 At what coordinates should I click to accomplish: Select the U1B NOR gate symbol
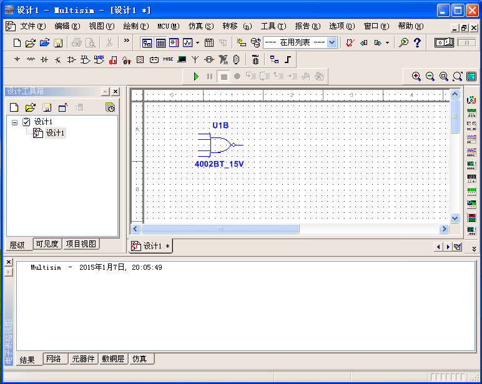(x=220, y=145)
